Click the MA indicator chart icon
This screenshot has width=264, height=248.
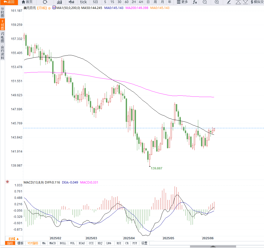(54, 8)
